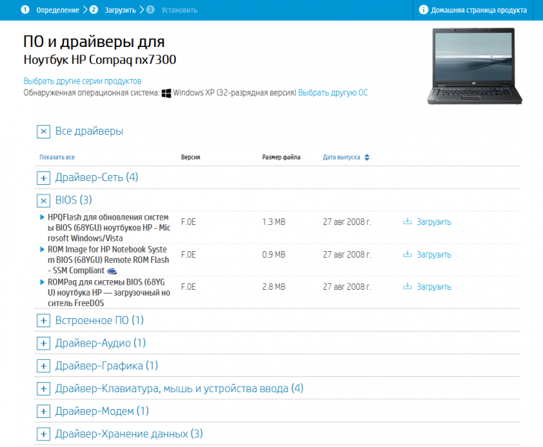Expand 'Драйвер-Модем (1)' category
This screenshot has width=543, height=447.
[43, 411]
